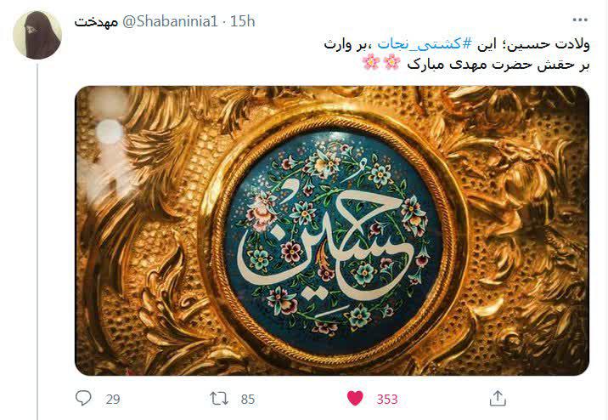Open the @Shabaninia1 handle link
608x420 pixels.
coord(170,21)
